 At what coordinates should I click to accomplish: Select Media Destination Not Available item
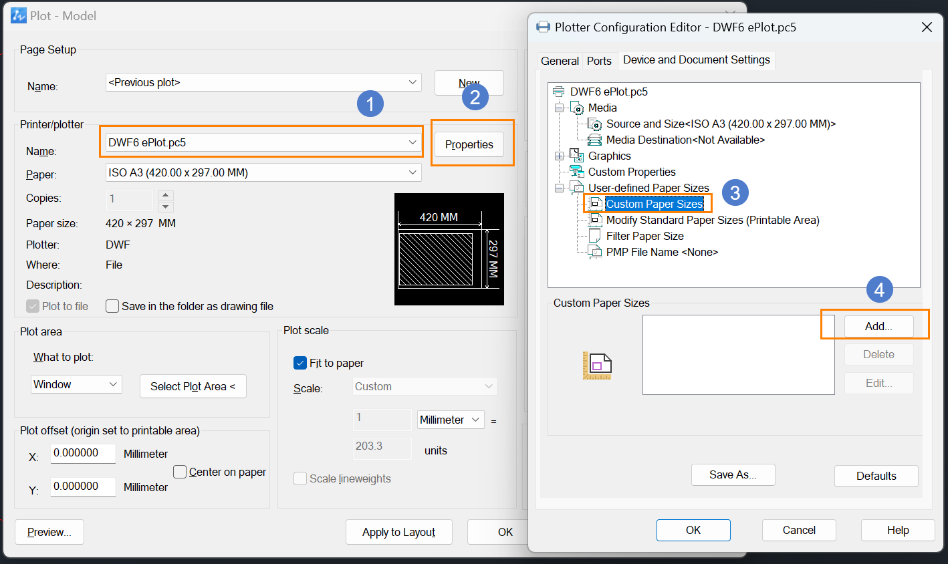[685, 140]
